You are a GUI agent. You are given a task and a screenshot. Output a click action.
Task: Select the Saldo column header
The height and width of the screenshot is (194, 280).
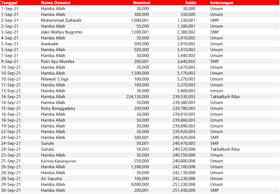tap(191, 3)
